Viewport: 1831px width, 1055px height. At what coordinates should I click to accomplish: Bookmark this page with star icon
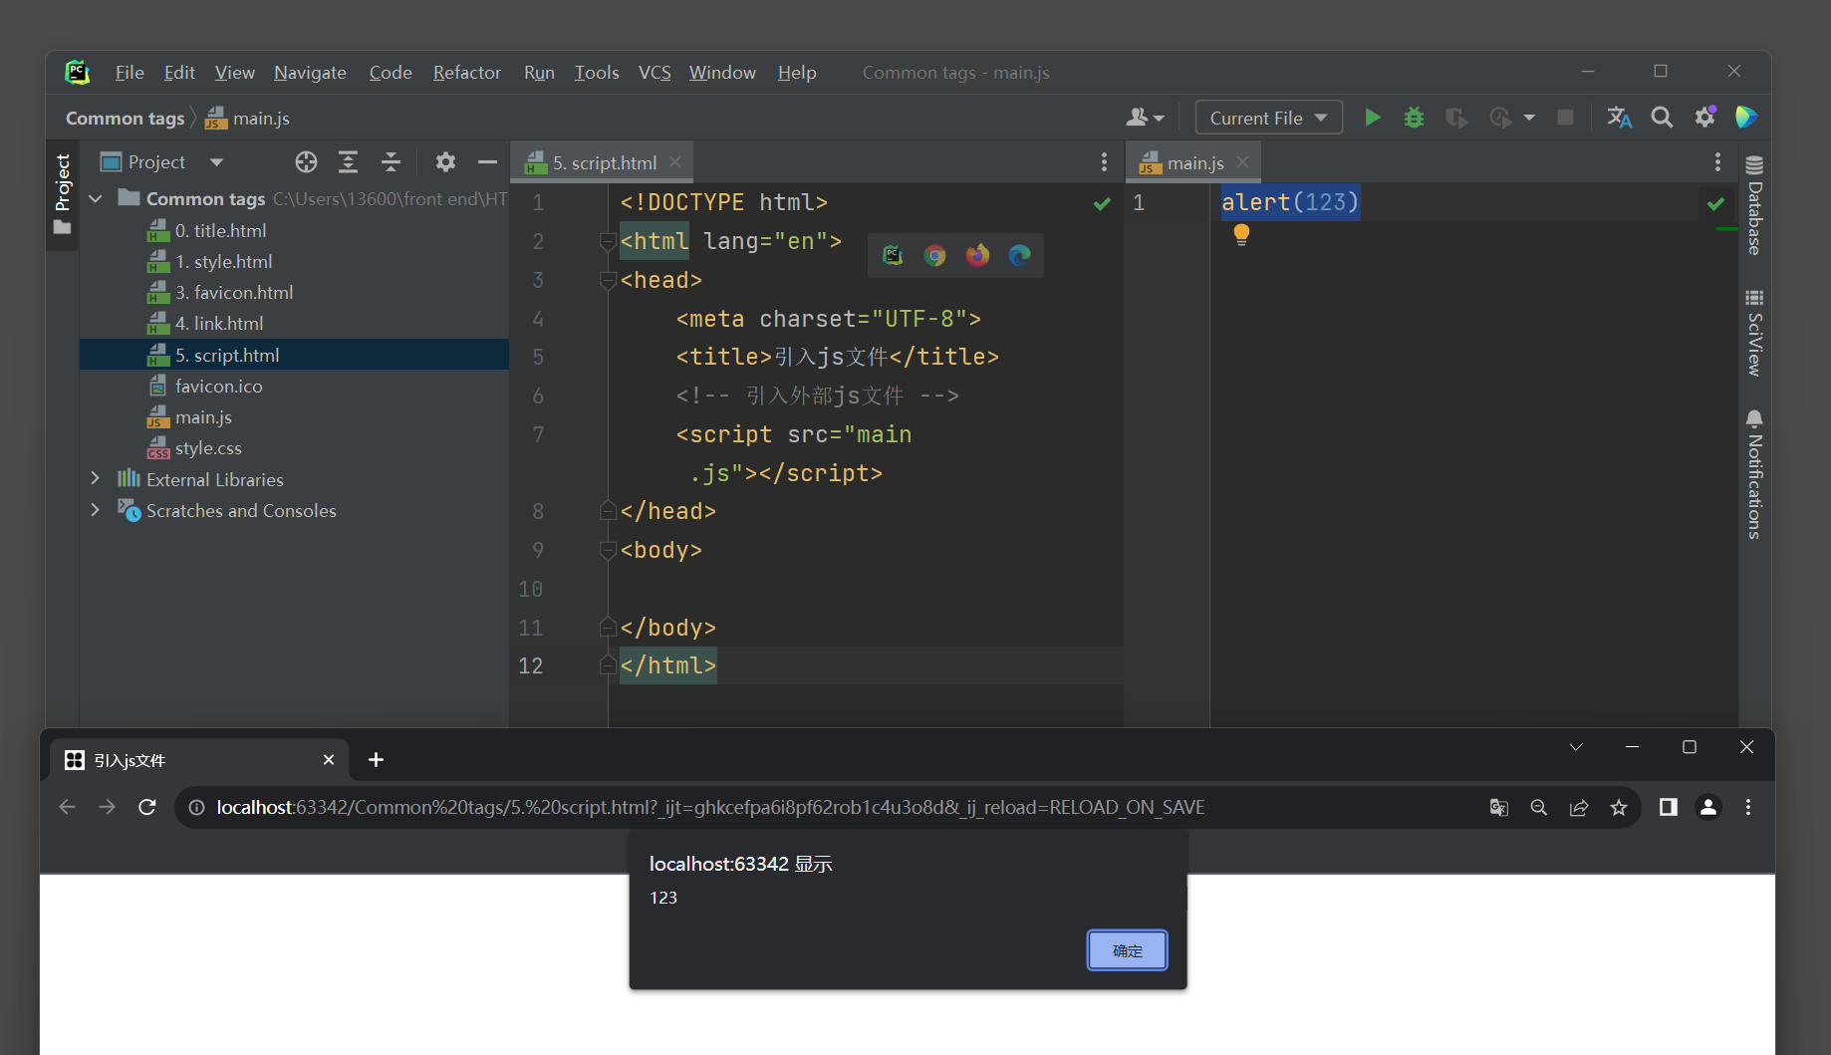pos(1619,808)
